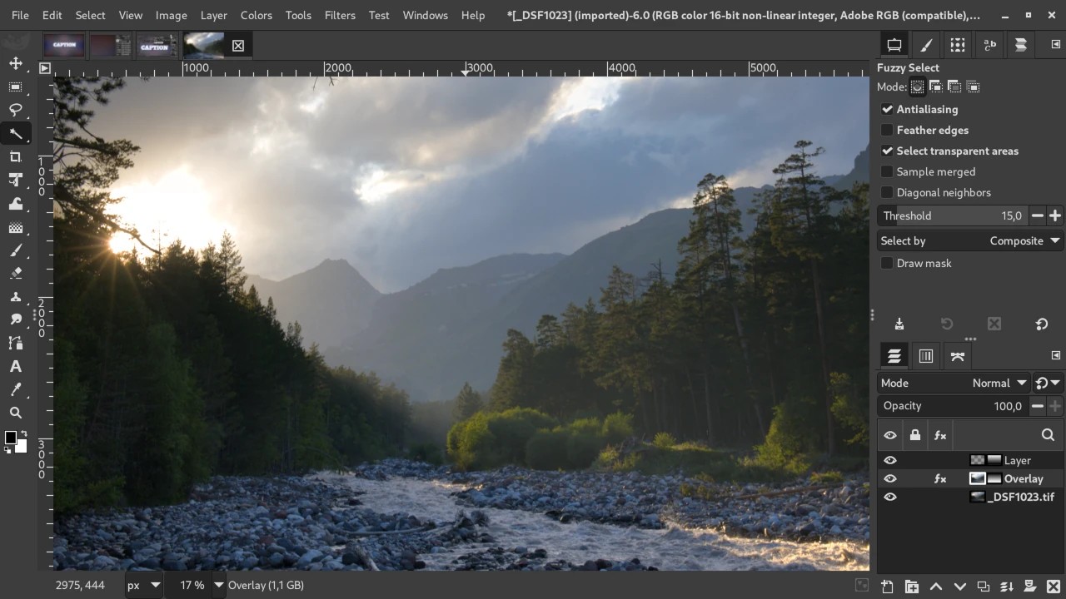1066x599 pixels.
Task: Enable Diagonal neighbors checkbox
Action: point(887,192)
